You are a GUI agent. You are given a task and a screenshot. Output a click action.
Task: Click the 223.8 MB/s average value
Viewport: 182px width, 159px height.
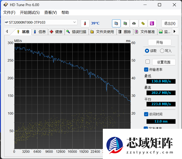[x=161, y=104]
